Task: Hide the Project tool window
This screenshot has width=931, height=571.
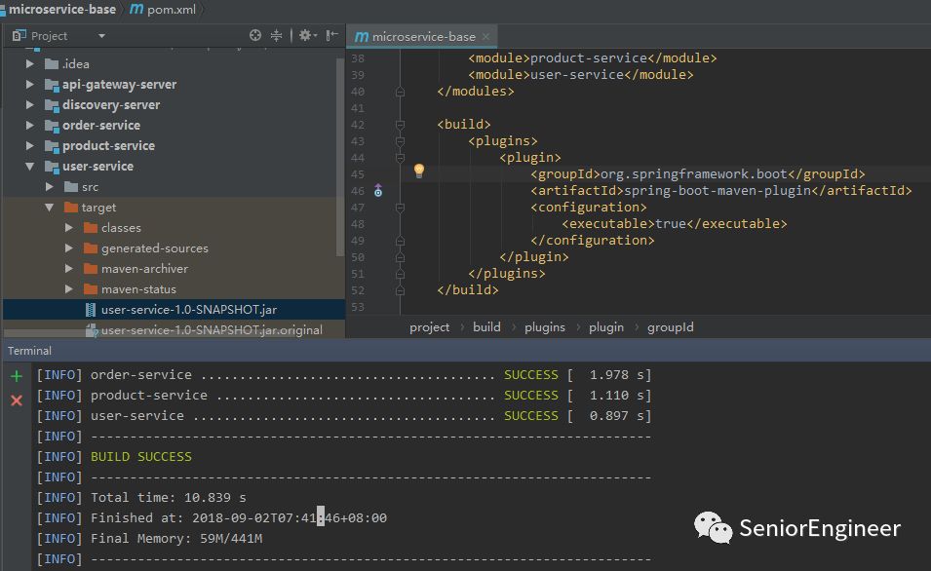Action: coord(331,35)
